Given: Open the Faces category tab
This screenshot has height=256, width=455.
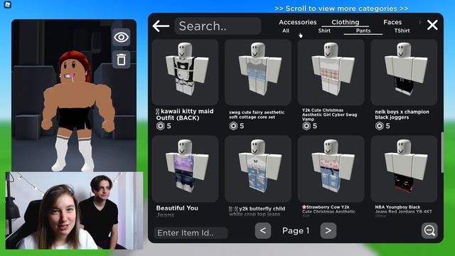Looking at the screenshot, I should click(392, 22).
